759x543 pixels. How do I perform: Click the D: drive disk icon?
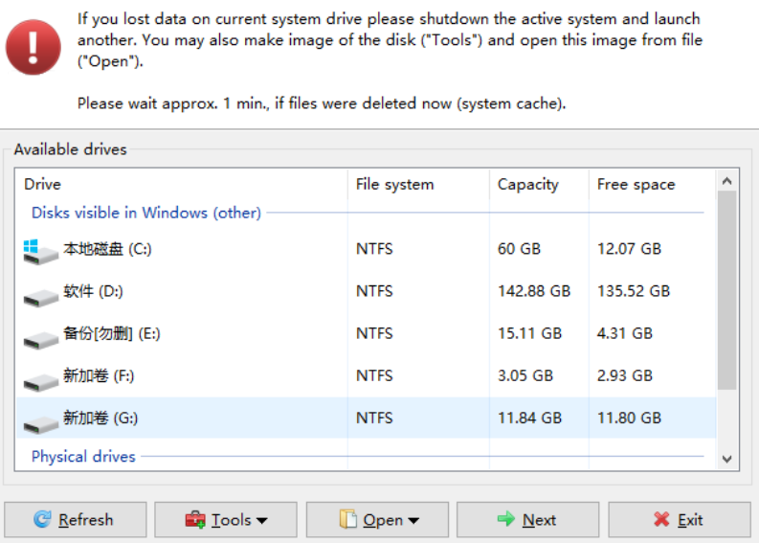pos(40,297)
